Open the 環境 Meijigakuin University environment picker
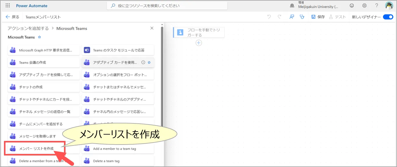 314,5
